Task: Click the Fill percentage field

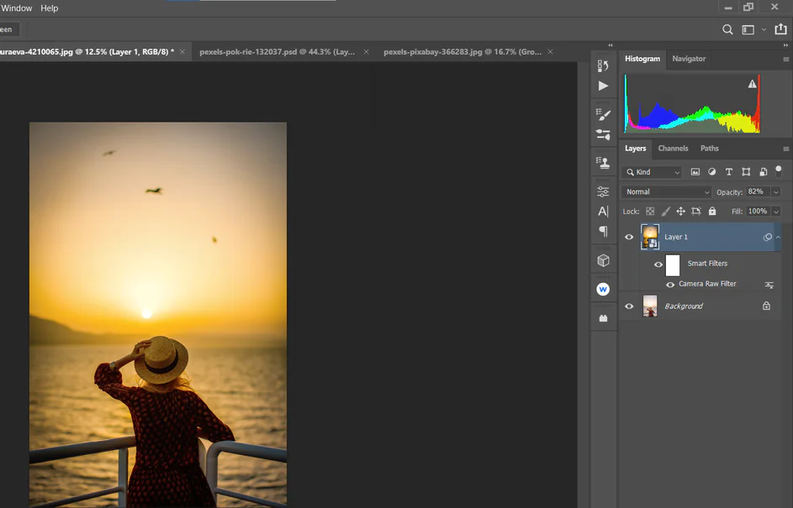Action: tap(757, 212)
